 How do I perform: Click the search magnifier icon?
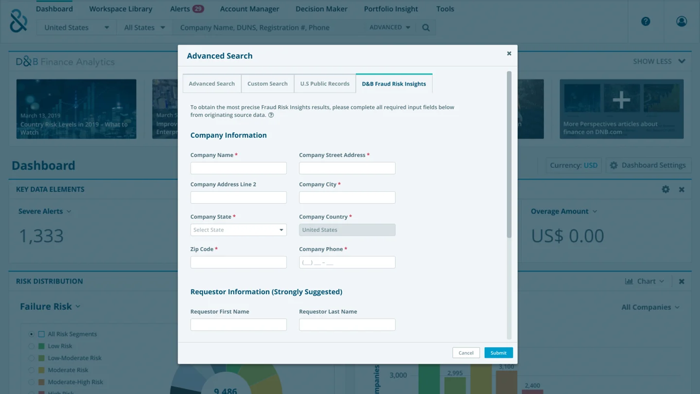pos(426,28)
